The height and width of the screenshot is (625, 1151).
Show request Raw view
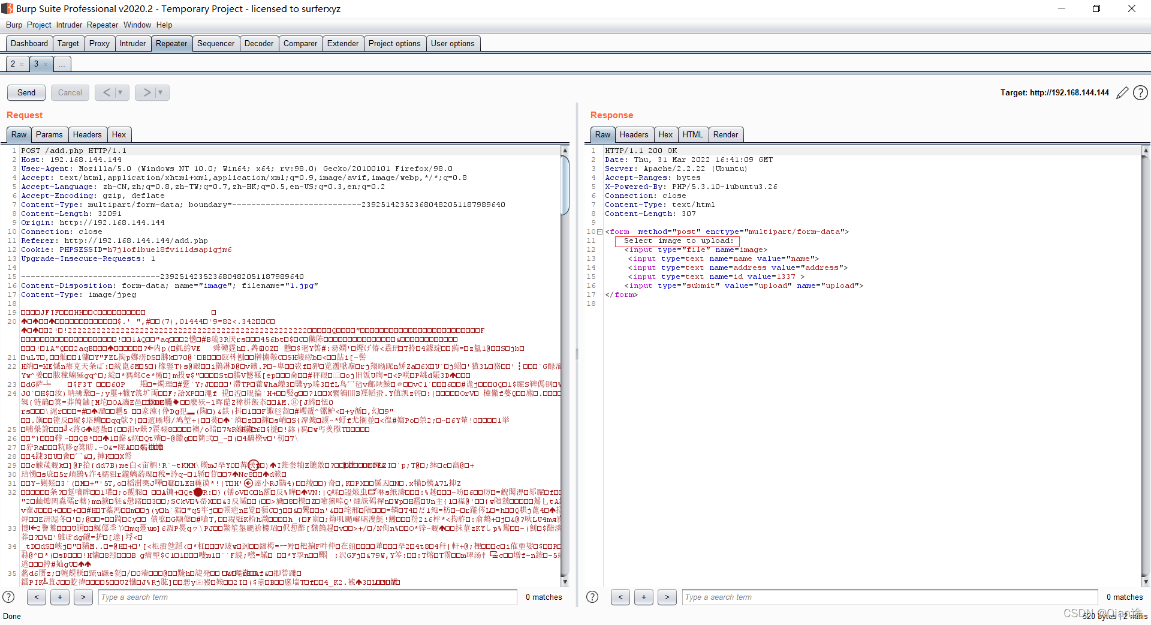(x=19, y=134)
